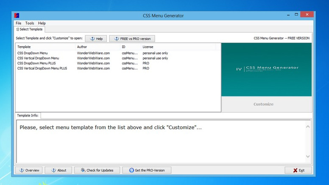Viewport: 329px width, 185px height.
Task: Click the Help button above the template list
Action: [x=96, y=39]
